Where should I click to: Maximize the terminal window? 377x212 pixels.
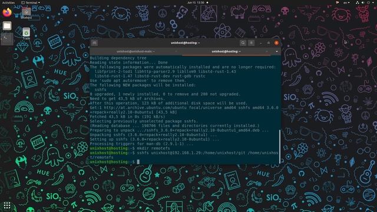[x=269, y=43]
